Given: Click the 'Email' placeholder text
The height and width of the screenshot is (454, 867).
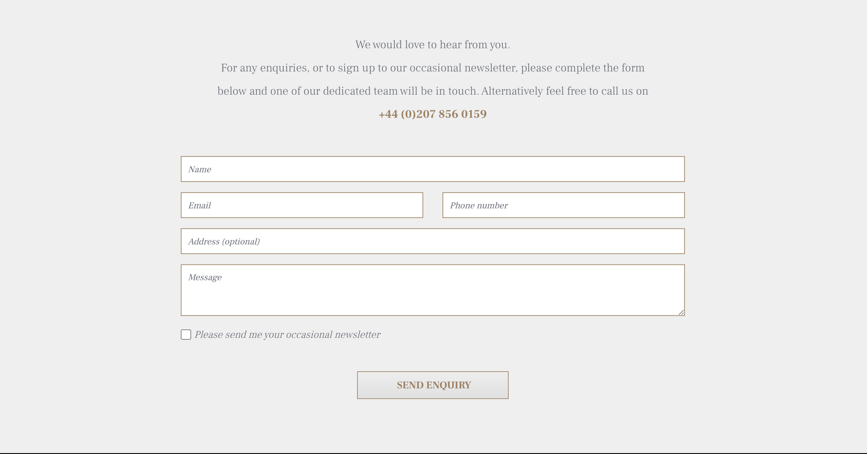Looking at the screenshot, I should click(200, 206).
